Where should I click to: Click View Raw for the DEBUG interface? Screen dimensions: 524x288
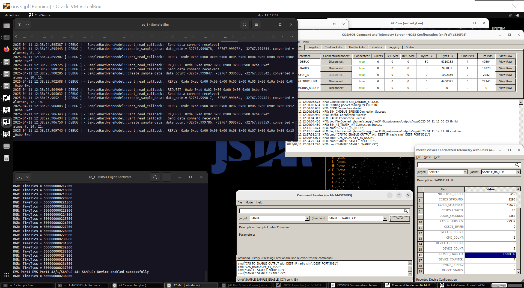pyautogui.click(x=505, y=62)
